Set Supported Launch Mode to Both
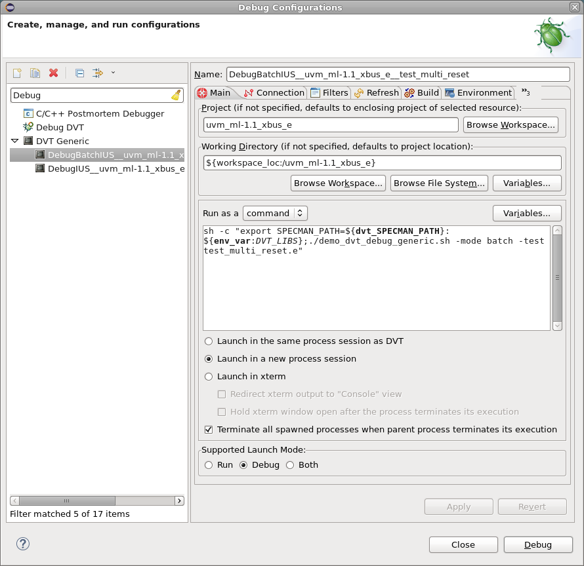The width and height of the screenshot is (584, 566). pos(289,464)
